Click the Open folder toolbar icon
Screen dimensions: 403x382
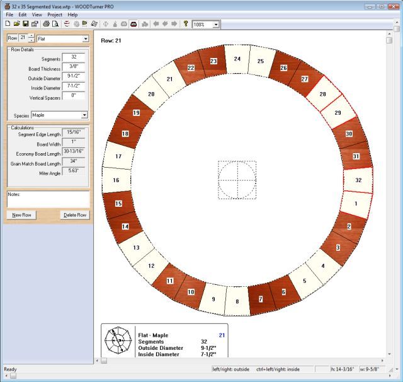[16, 24]
